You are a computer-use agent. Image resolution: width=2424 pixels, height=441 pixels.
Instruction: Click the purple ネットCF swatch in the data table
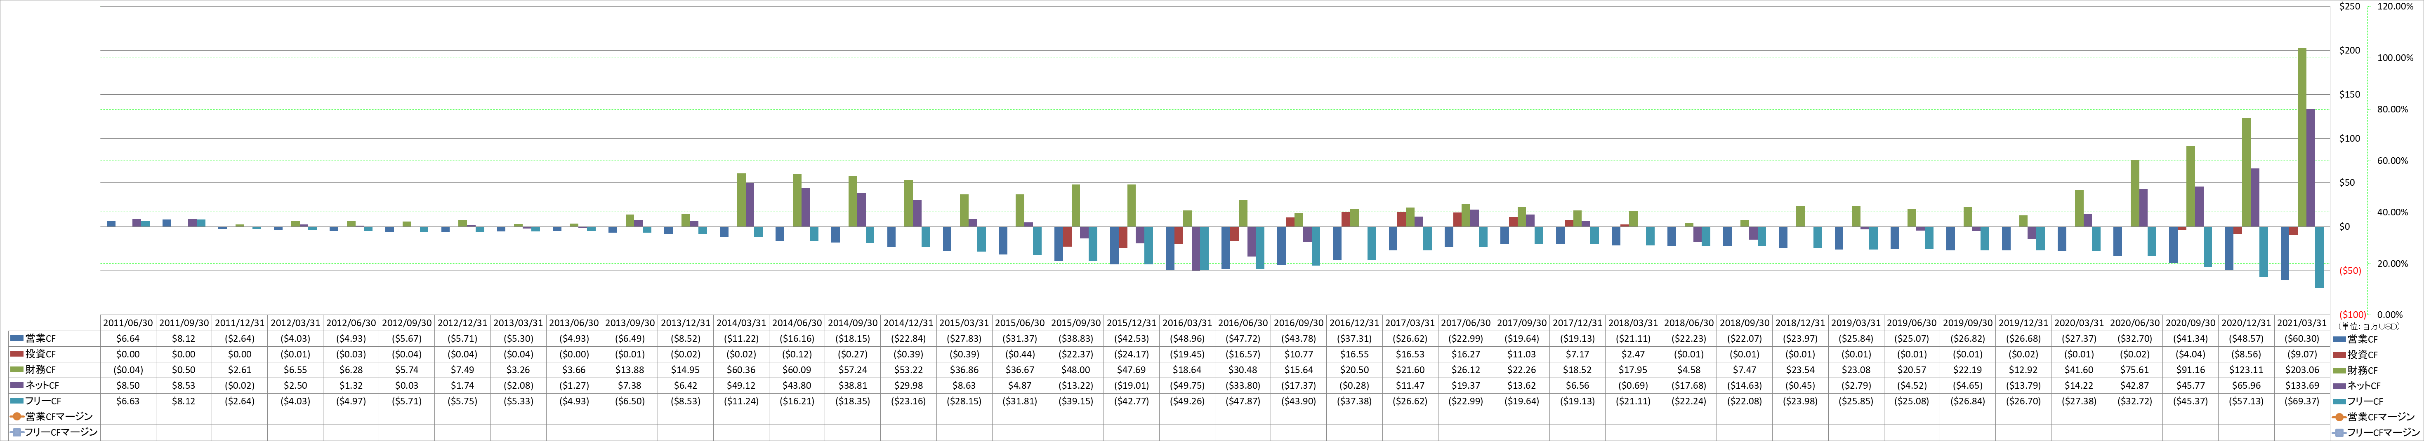point(17,386)
